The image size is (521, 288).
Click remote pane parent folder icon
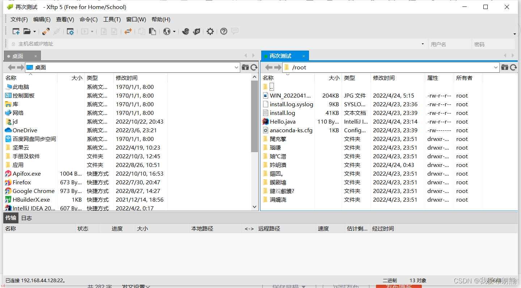(504, 67)
